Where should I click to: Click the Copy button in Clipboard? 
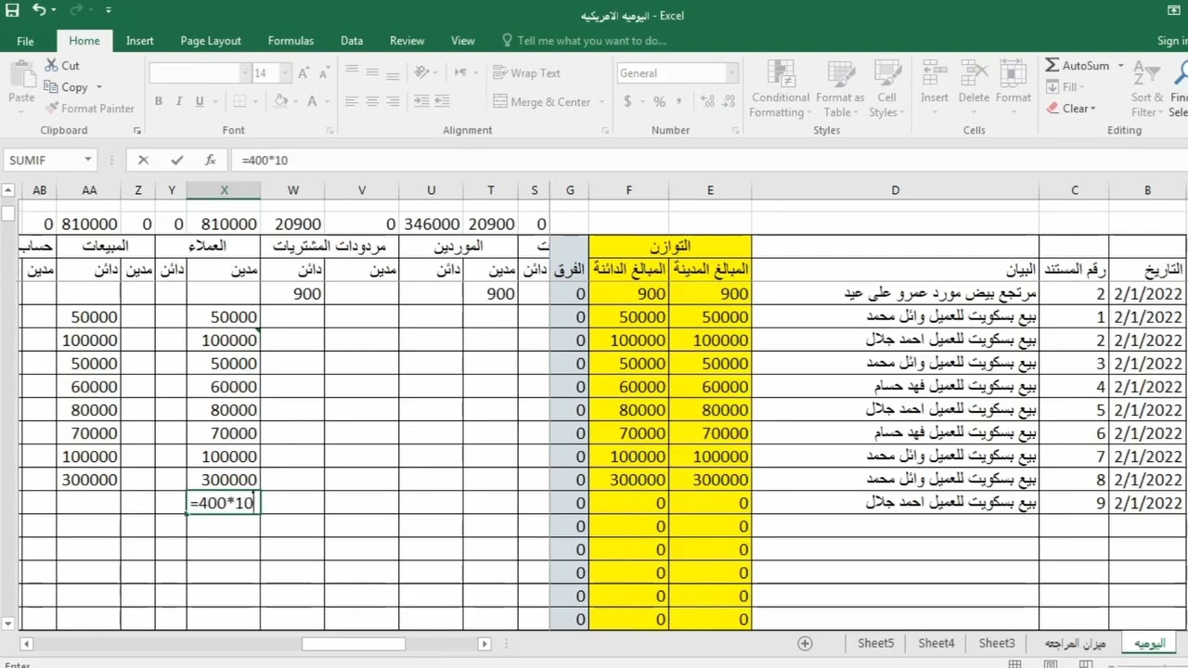67,87
